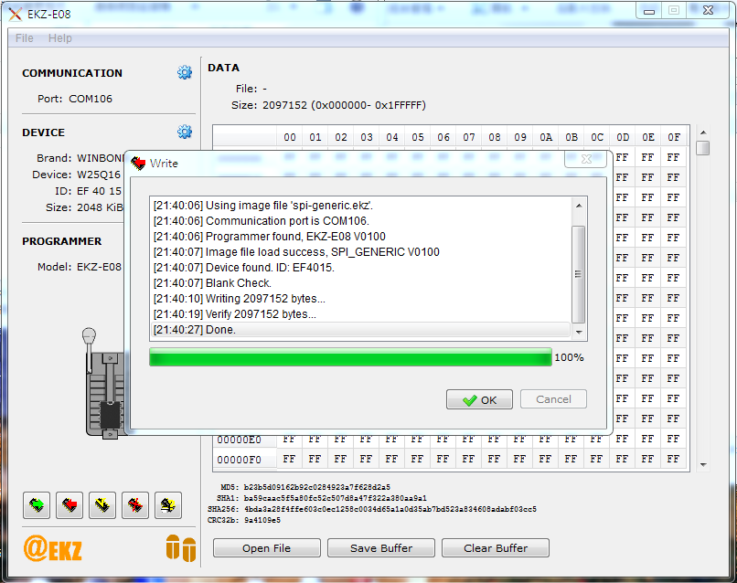The height and width of the screenshot is (583, 737).
Task: Click the Blank check chip button
Action: coord(167,503)
